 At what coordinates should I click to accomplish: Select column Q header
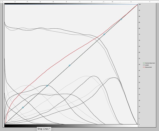[40, 2]
